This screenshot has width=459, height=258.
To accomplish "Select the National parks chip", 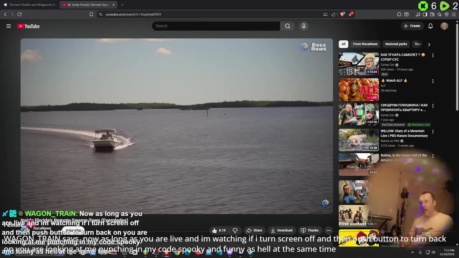I will [x=396, y=44].
